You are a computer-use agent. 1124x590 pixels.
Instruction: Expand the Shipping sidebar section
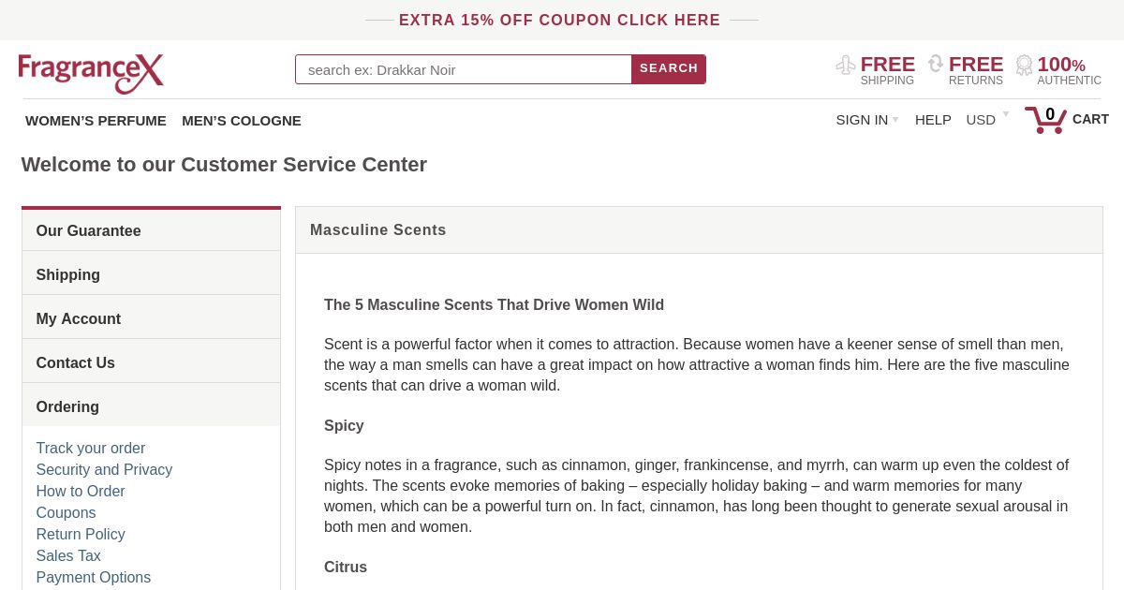[151, 274]
